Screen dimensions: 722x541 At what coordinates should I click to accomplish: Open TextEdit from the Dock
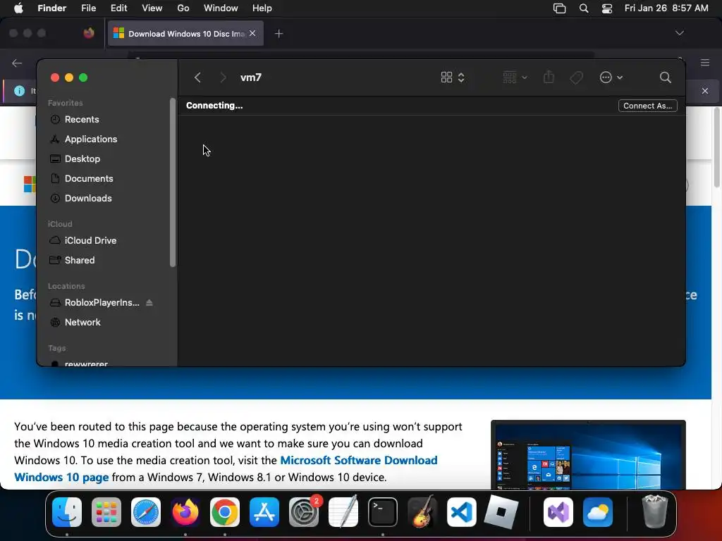coord(343,511)
